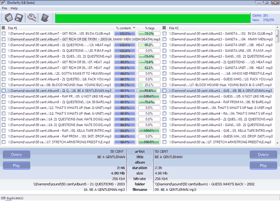Select File #2 entry 17. BLOOD HOUND
The image size is (280, 201).
[220, 85]
